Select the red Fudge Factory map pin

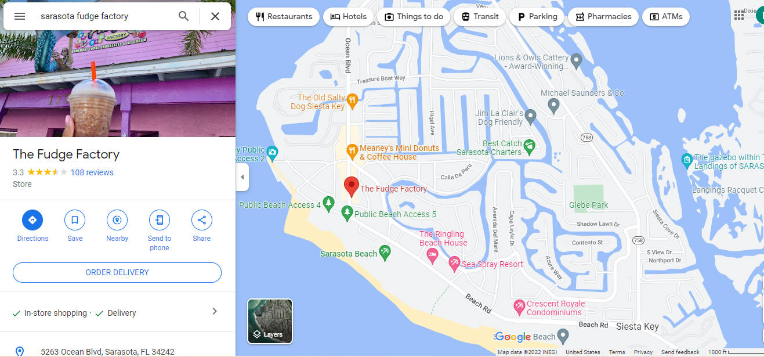(x=351, y=187)
